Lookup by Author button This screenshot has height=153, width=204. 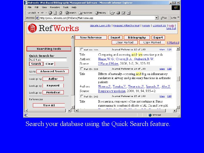click(53, 79)
